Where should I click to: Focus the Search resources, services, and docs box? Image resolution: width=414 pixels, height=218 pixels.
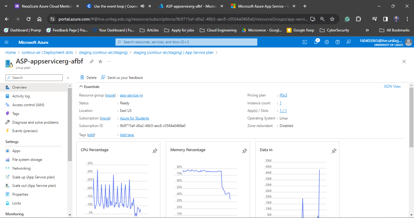click(x=186, y=42)
